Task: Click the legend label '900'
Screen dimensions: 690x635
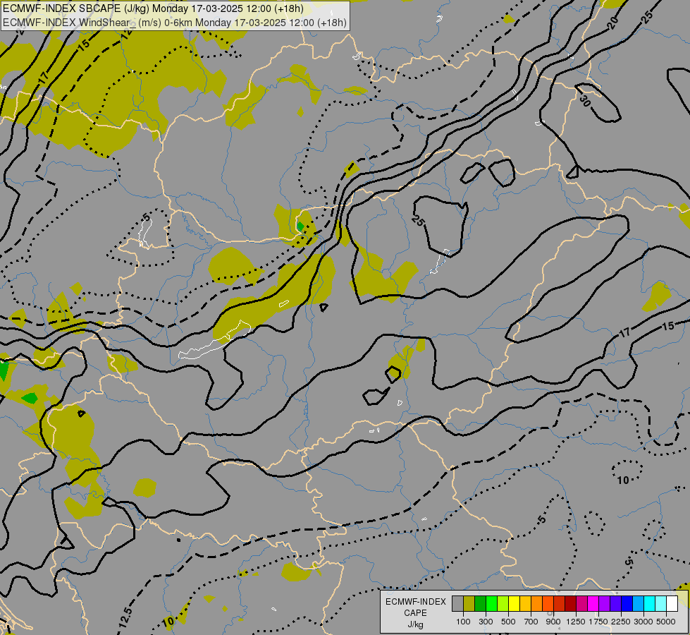Action: point(553,622)
